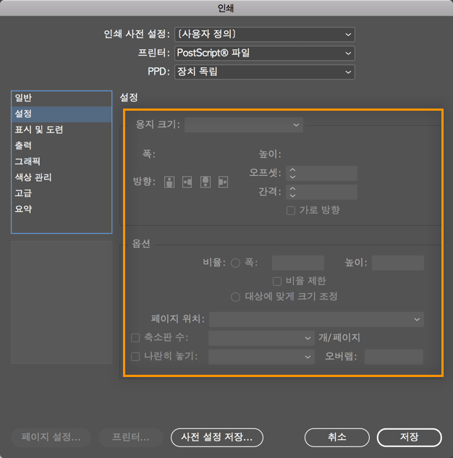
Task: Enable the 가로 방향 checkbox
Action: tap(291, 211)
